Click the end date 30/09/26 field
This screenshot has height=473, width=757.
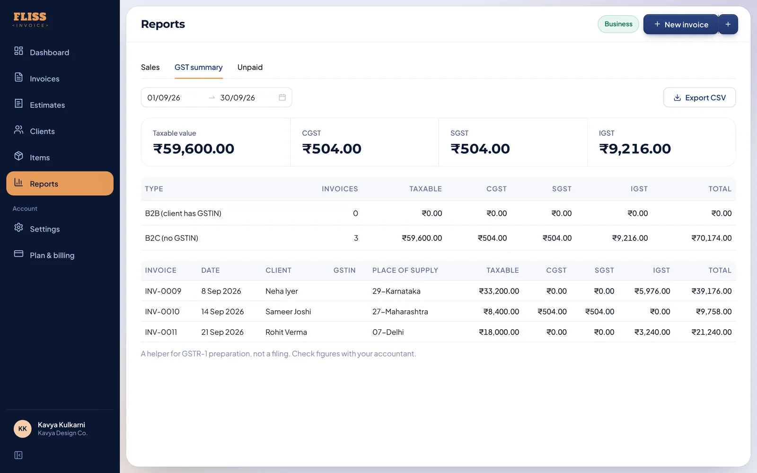246,97
